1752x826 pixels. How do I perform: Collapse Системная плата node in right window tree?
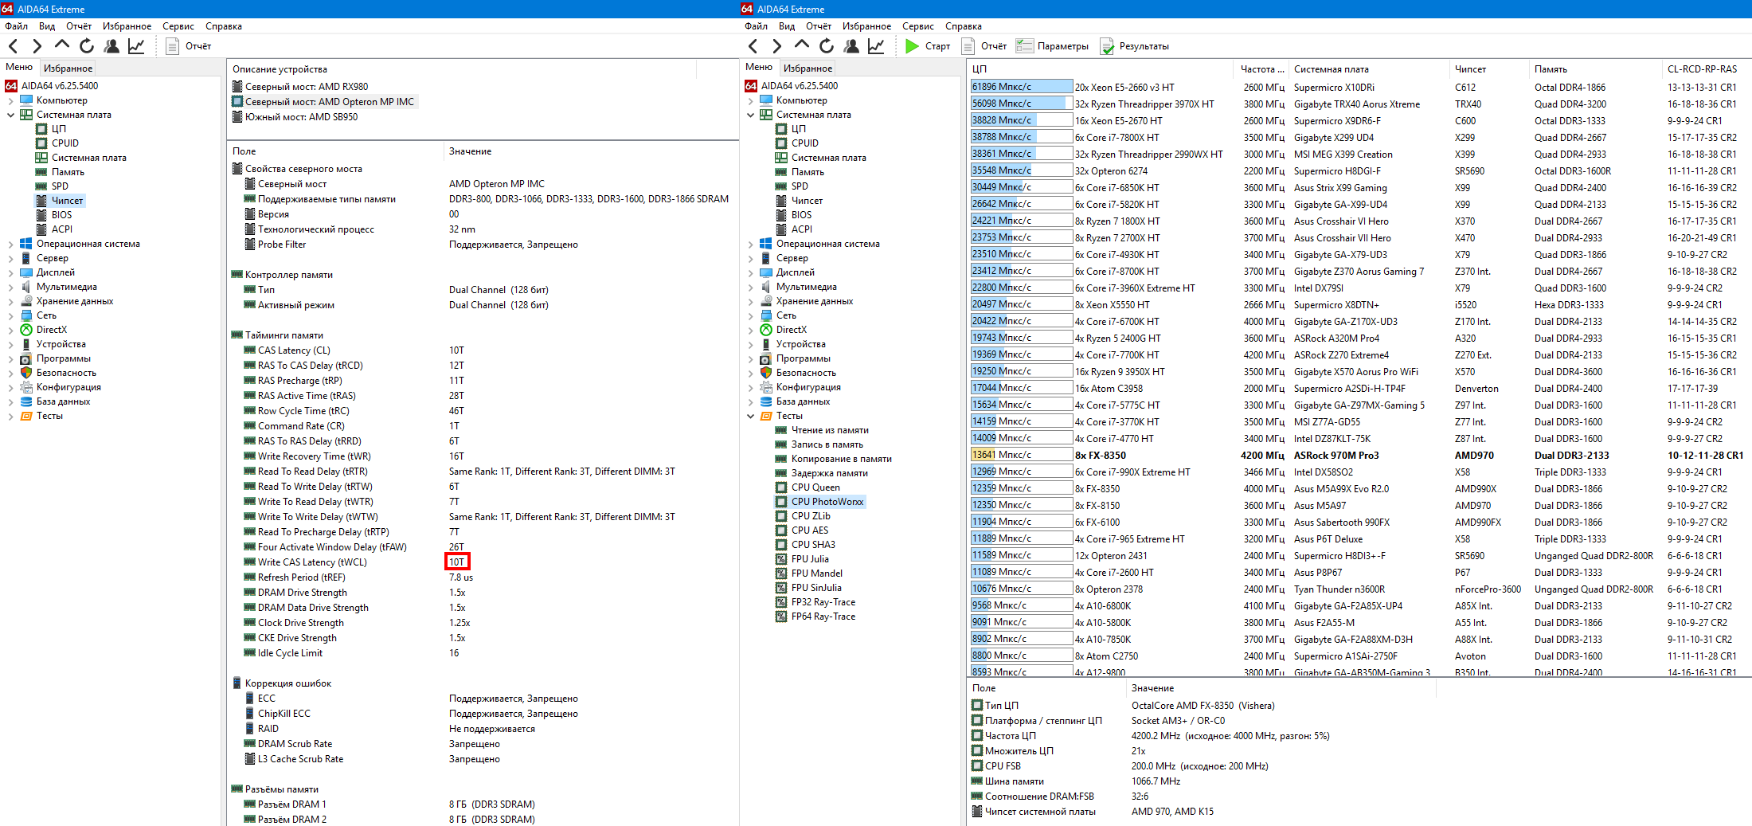point(750,115)
